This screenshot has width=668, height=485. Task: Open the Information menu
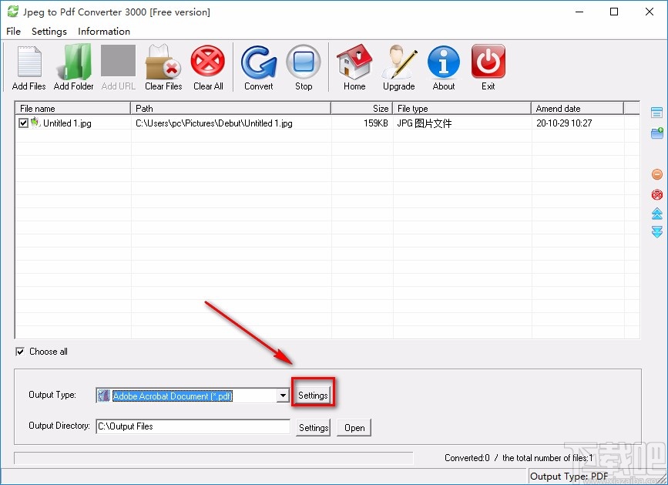[x=103, y=32]
